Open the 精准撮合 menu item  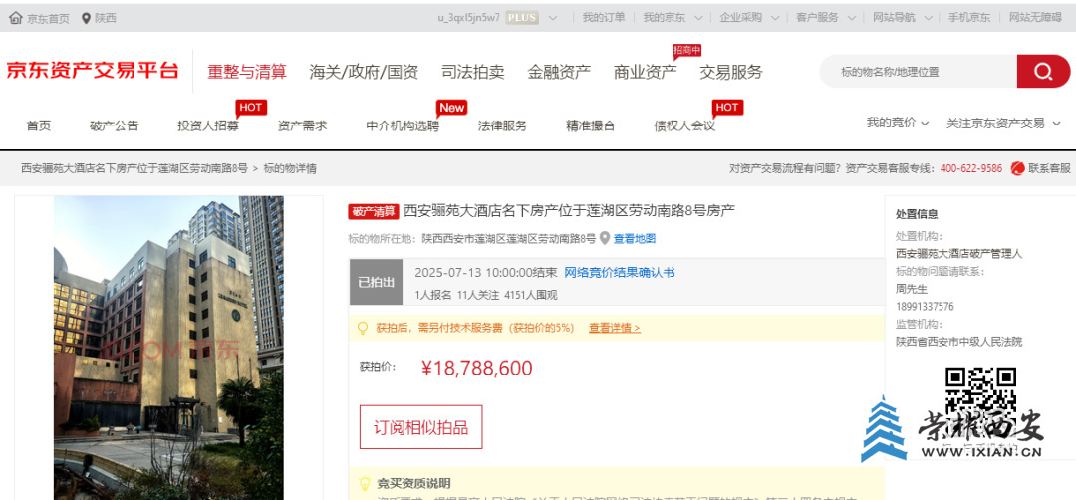coord(590,125)
